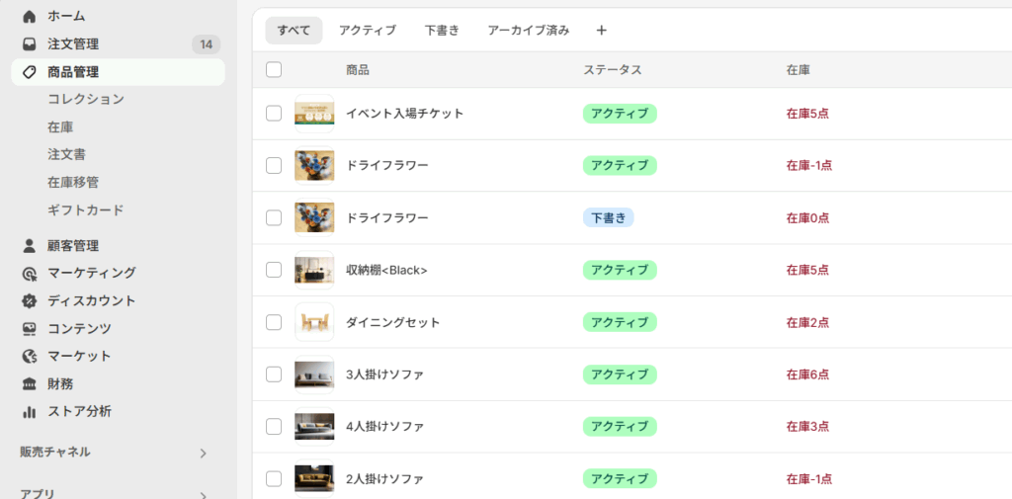Screen dimensions: 1012x499
Task: Select the ダイニングセット row checkbox
Action: 274,322
